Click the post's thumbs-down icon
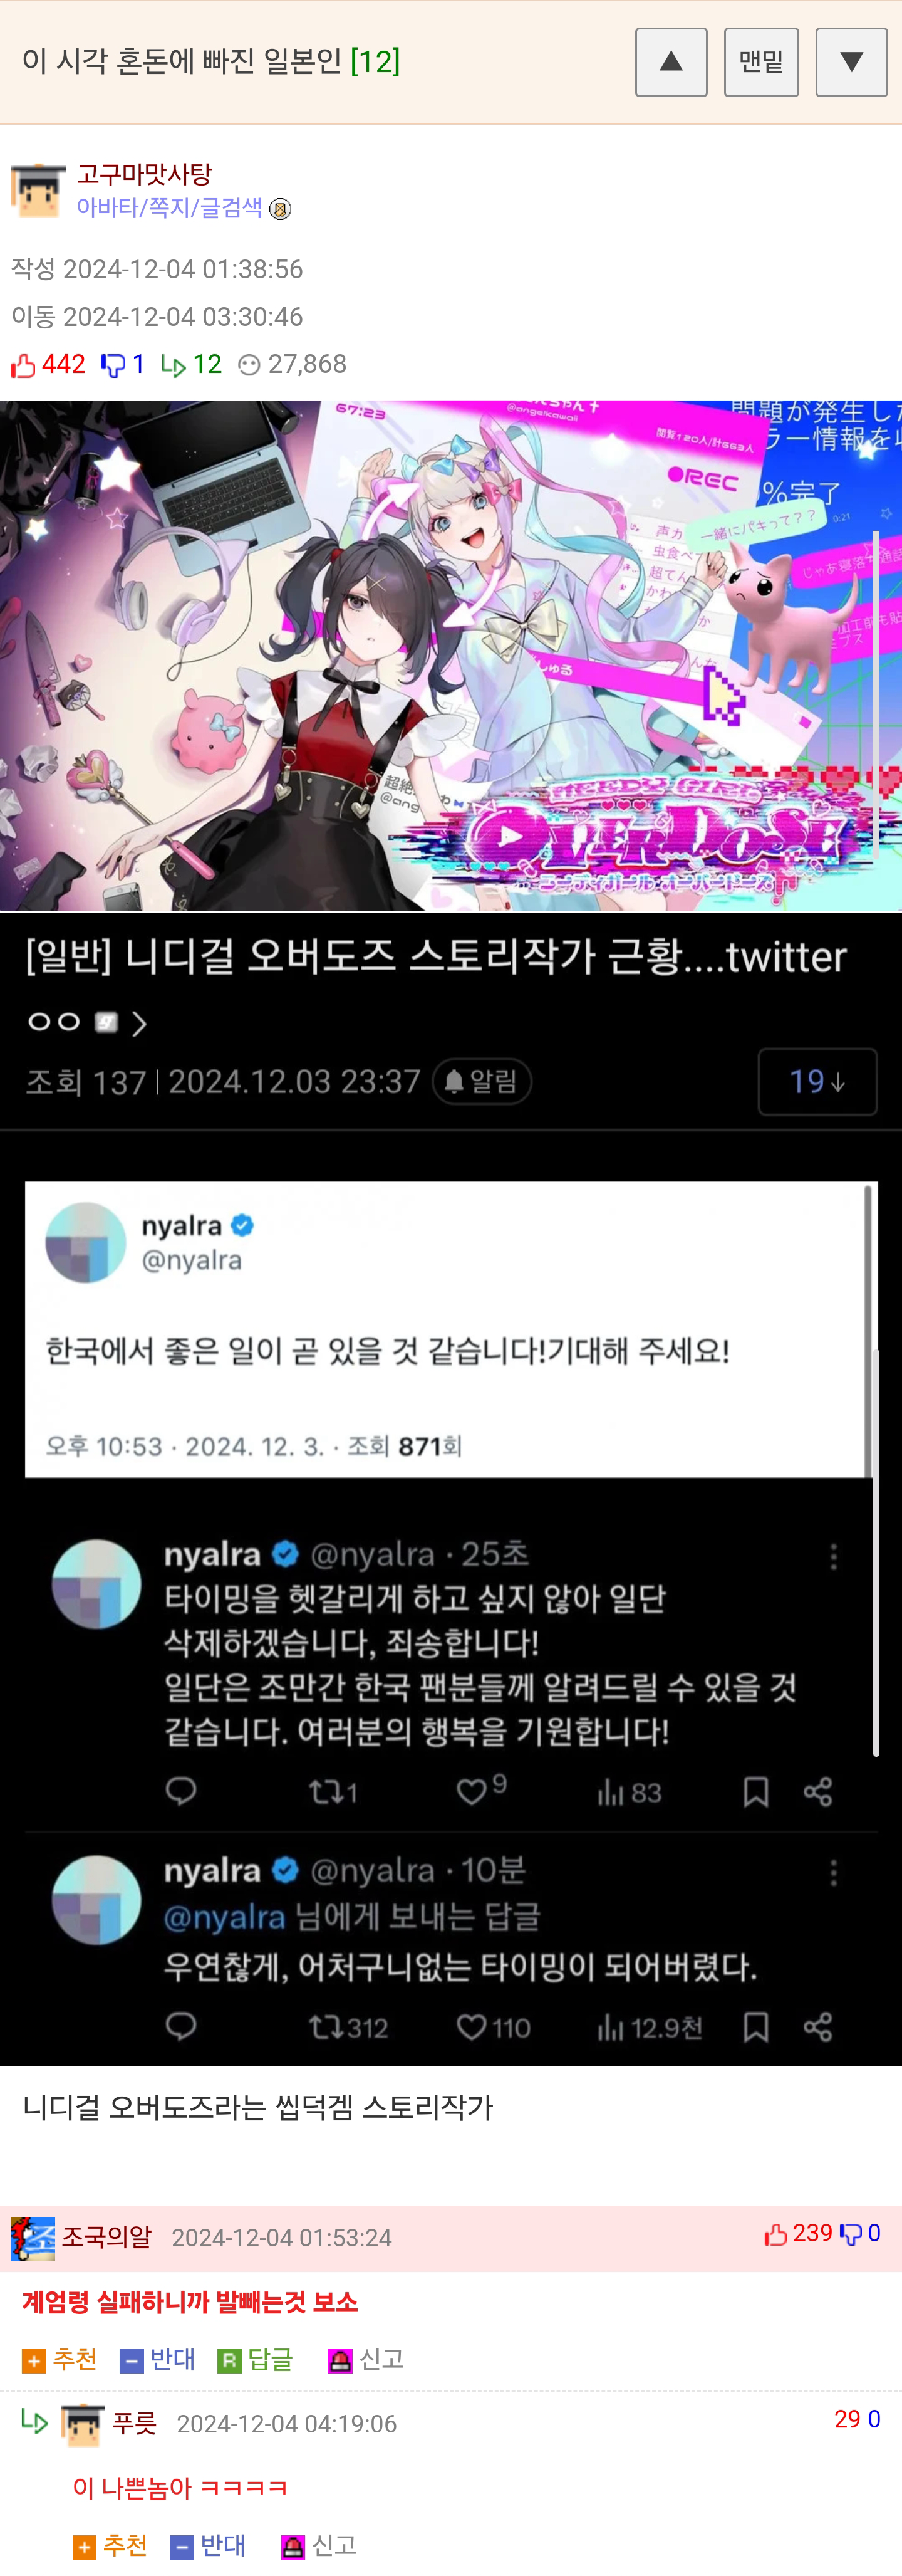The height and width of the screenshot is (2576, 902). tap(113, 366)
